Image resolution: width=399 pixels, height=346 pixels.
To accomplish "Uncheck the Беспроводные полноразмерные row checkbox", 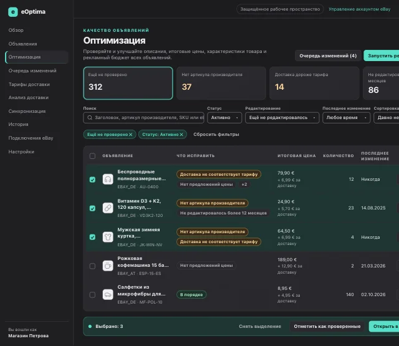I will pos(92,180).
